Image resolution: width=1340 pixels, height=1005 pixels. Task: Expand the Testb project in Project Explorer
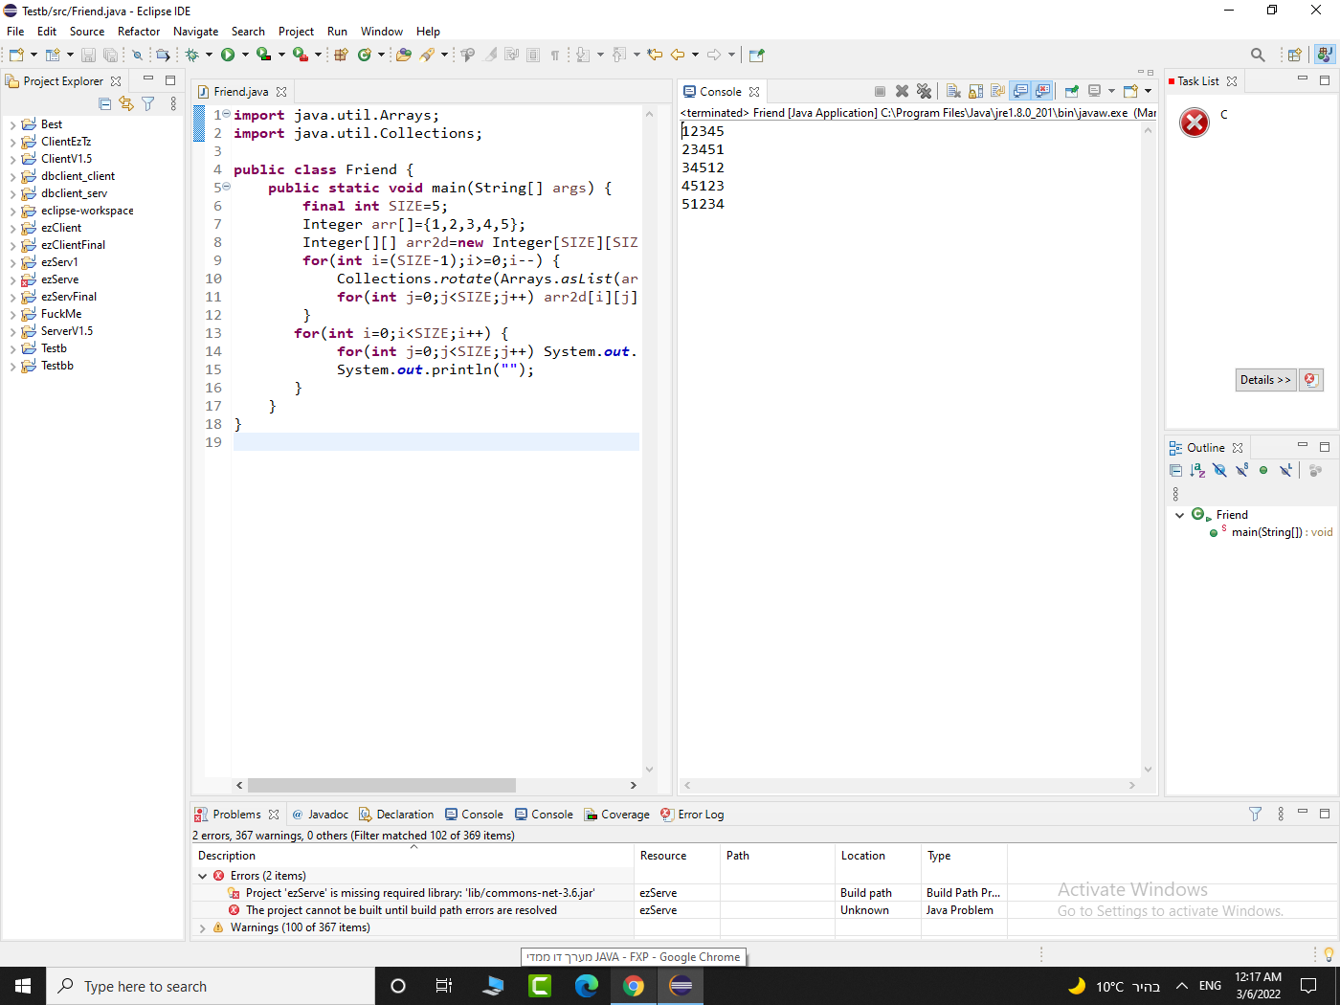[12, 348]
